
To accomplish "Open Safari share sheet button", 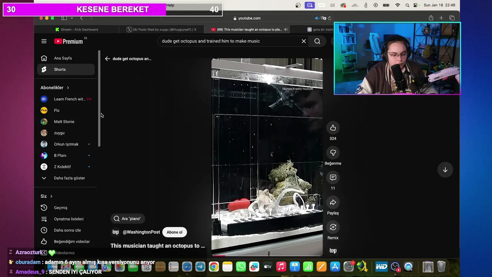I will [431, 18].
